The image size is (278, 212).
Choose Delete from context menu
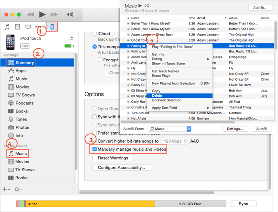tap(179, 96)
